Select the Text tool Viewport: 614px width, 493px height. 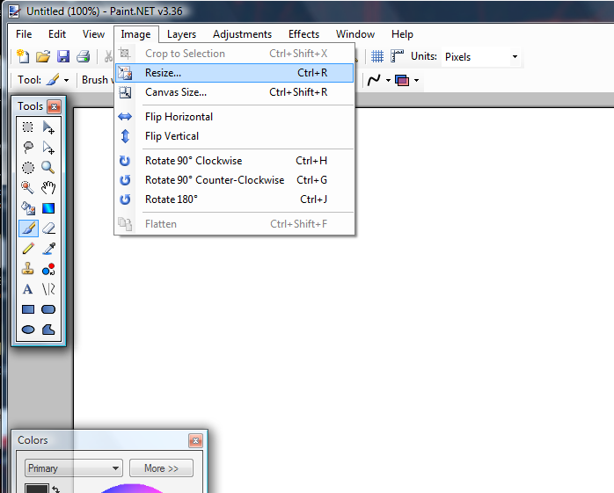tap(28, 289)
